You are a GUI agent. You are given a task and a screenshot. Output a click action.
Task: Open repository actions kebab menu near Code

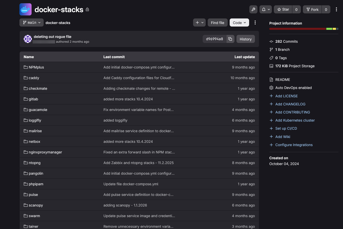pyautogui.click(x=255, y=22)
